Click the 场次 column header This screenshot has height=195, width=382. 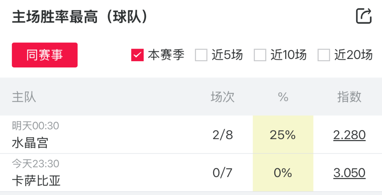point(222,97)
